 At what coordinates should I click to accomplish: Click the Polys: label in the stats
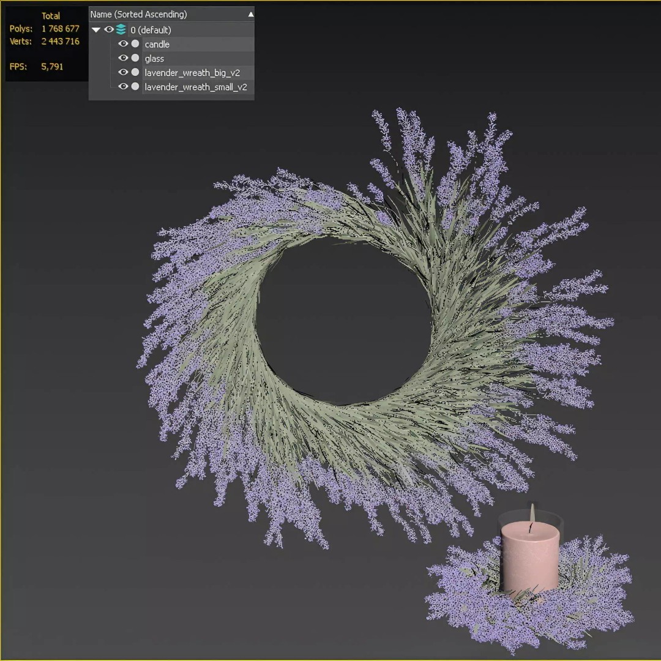coord(21,29)
